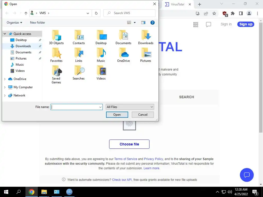The image size is (263, 197).
Task: Expand the OneDrive tree node
Action: 5,79
